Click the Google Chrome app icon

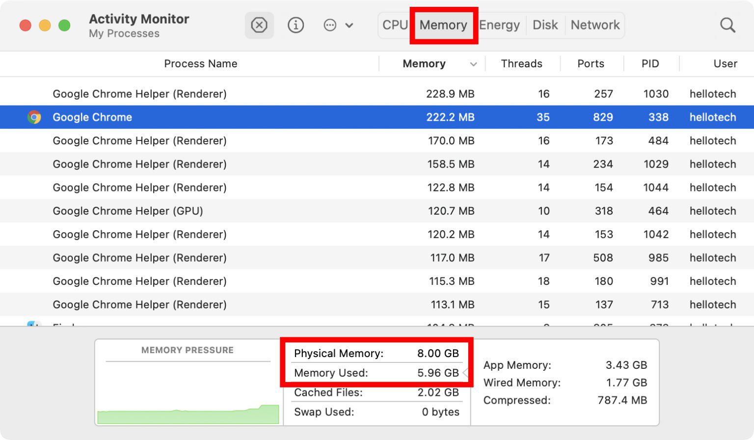[x=35, y=117]
